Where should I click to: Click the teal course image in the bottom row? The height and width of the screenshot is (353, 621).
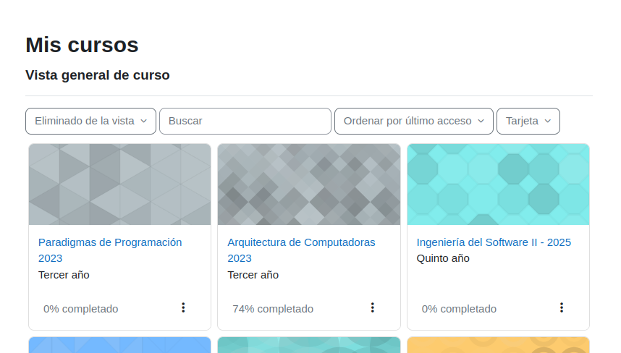pyautogui.click(x=309, y=345)
